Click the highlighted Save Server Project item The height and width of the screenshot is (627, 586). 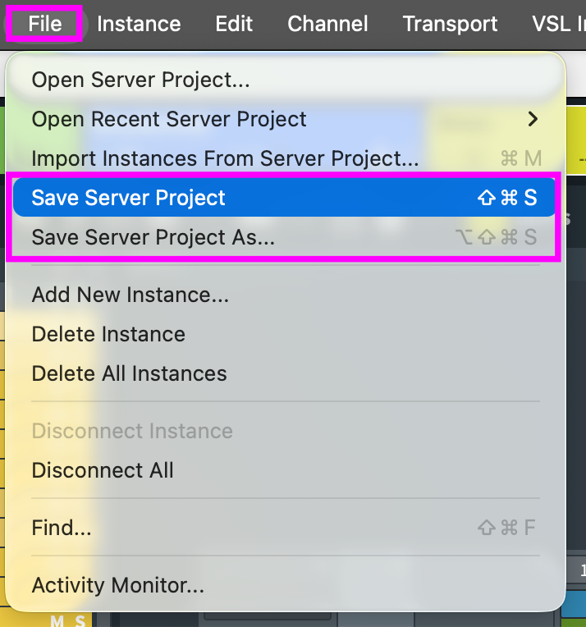coord(128,198)
